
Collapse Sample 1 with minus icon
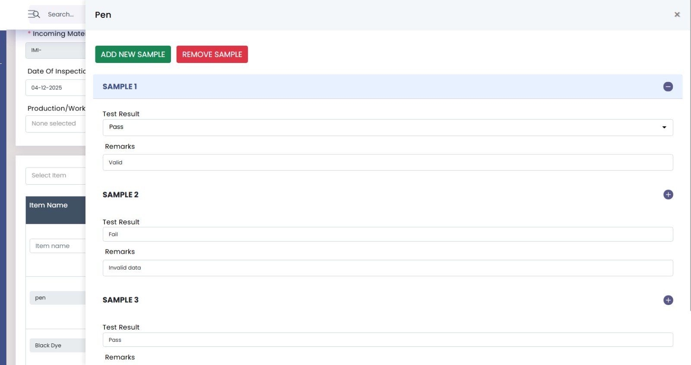click(x=668, y=87)
